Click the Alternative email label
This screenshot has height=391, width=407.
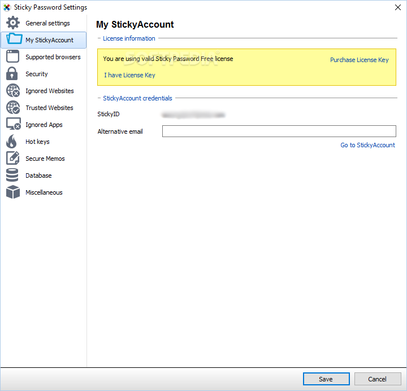click(120, 131)
